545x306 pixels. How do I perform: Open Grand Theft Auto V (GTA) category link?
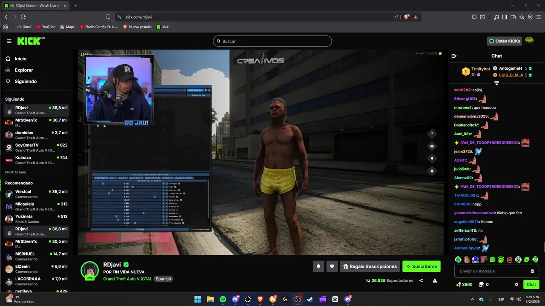[x=127, y=279]
